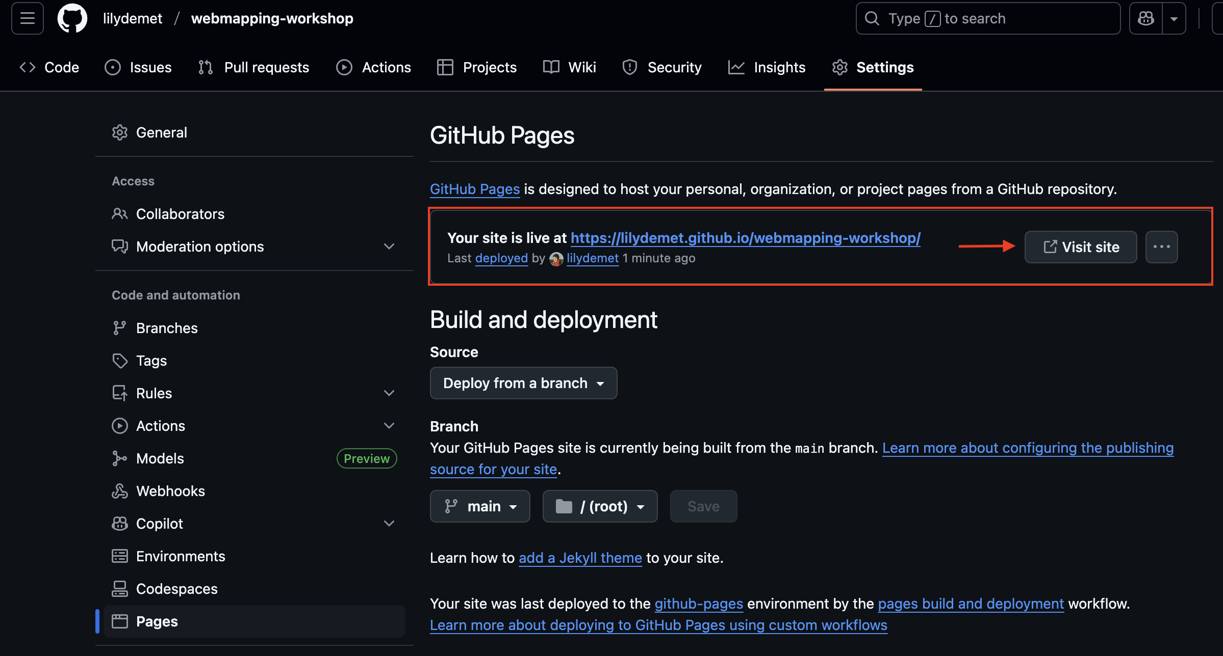Open the lilydemet owner link in breadcrumb

[133, 18]
